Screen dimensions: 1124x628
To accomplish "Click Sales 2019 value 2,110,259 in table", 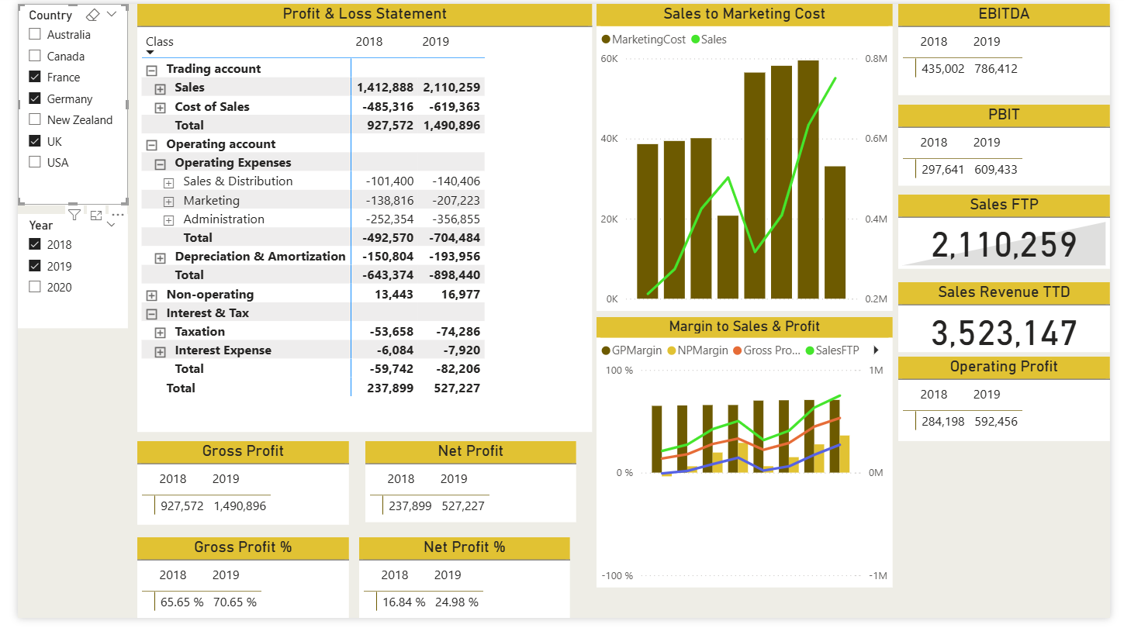I will click(x=451, y=88).
